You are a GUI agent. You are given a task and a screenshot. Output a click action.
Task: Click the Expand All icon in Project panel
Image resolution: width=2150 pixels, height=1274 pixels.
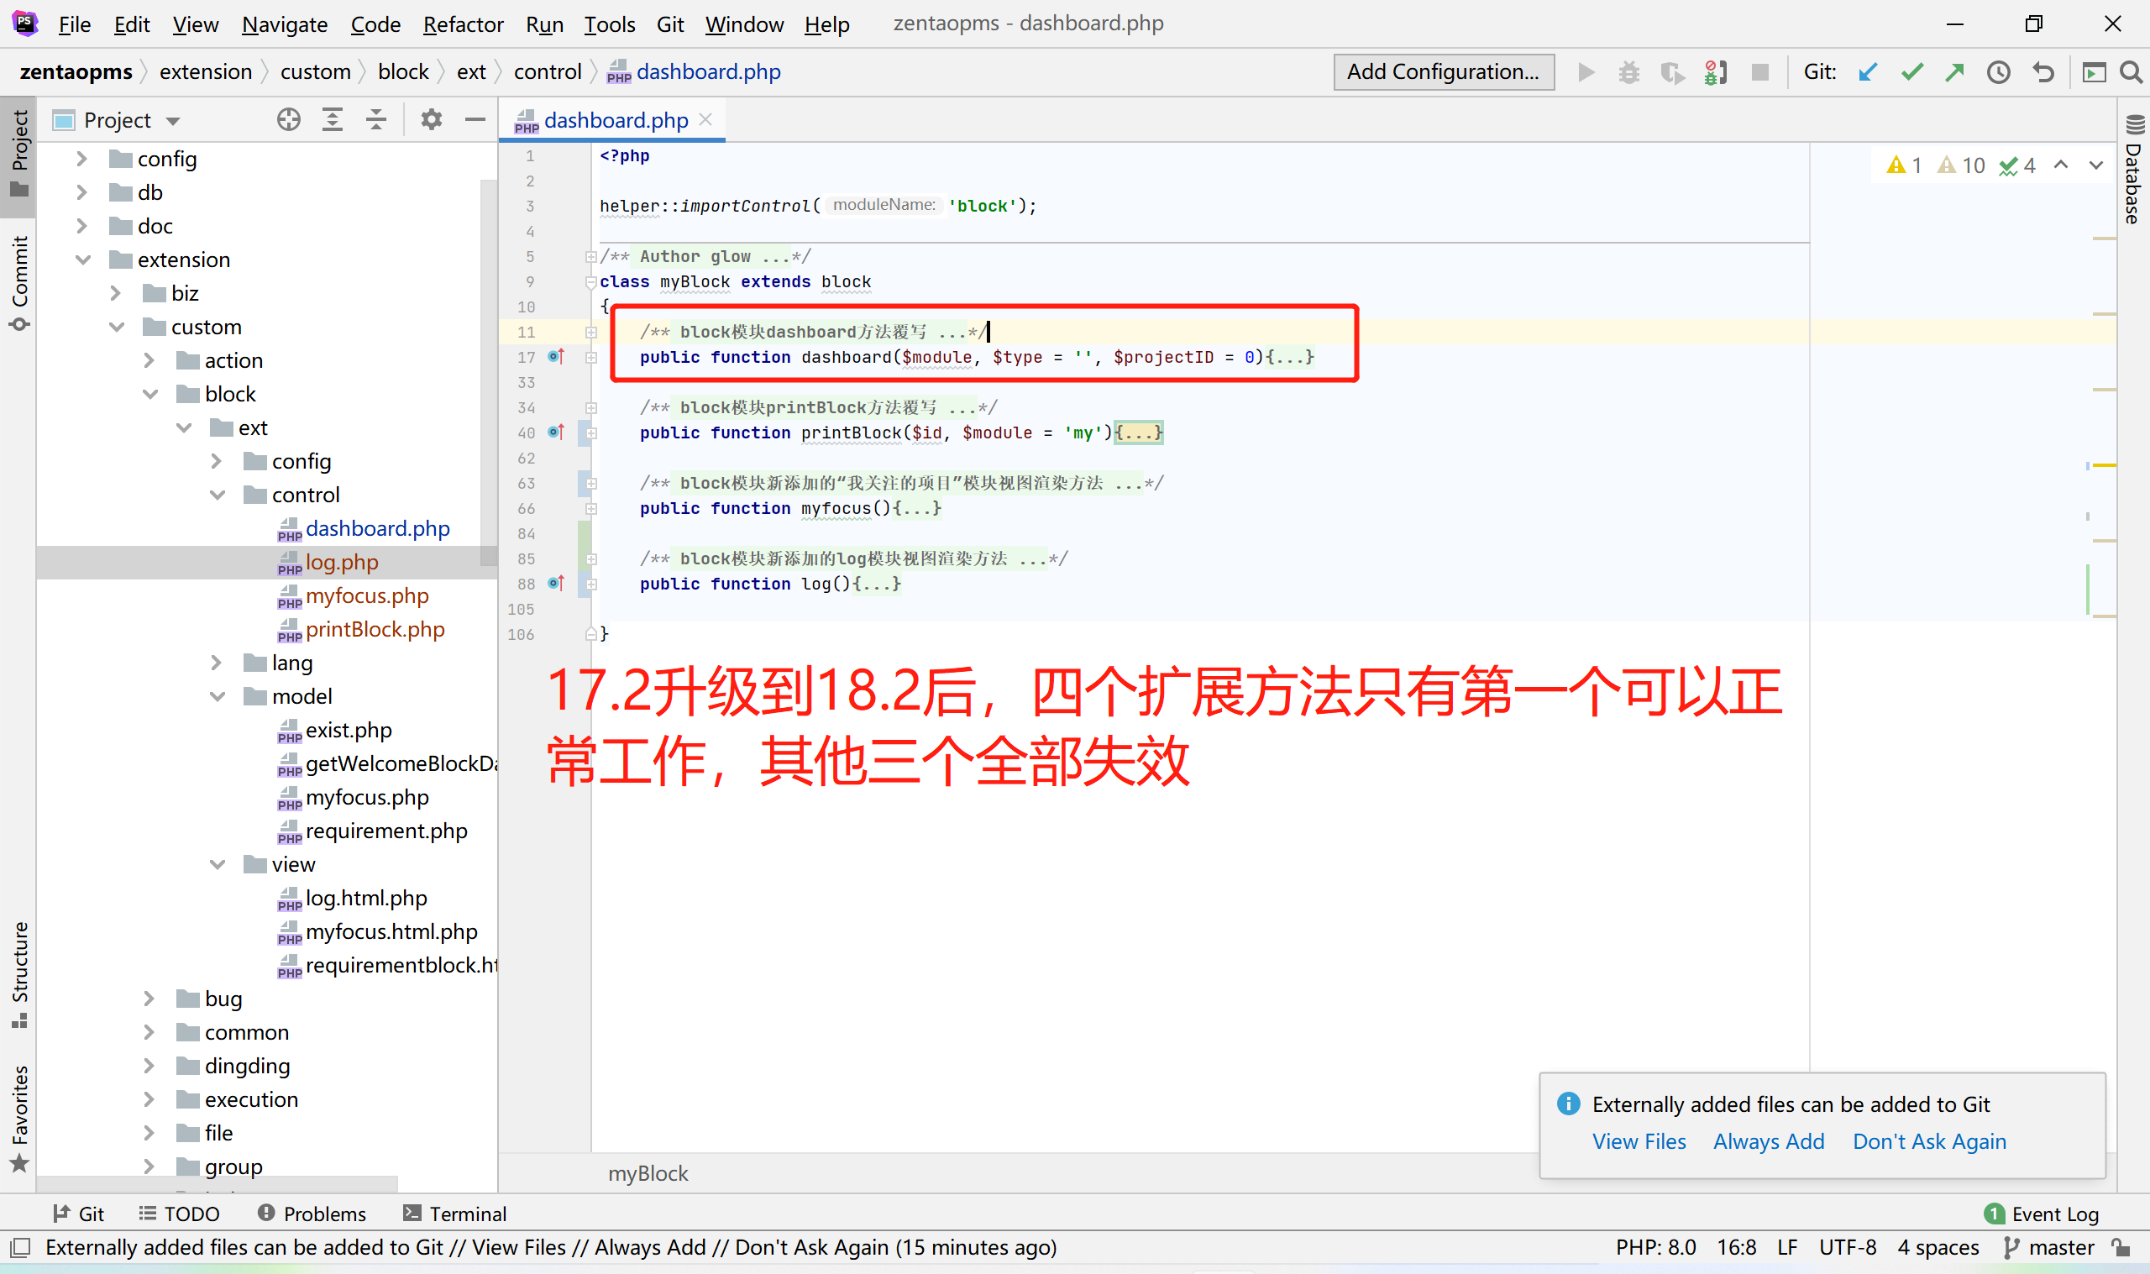pos(332,119)
